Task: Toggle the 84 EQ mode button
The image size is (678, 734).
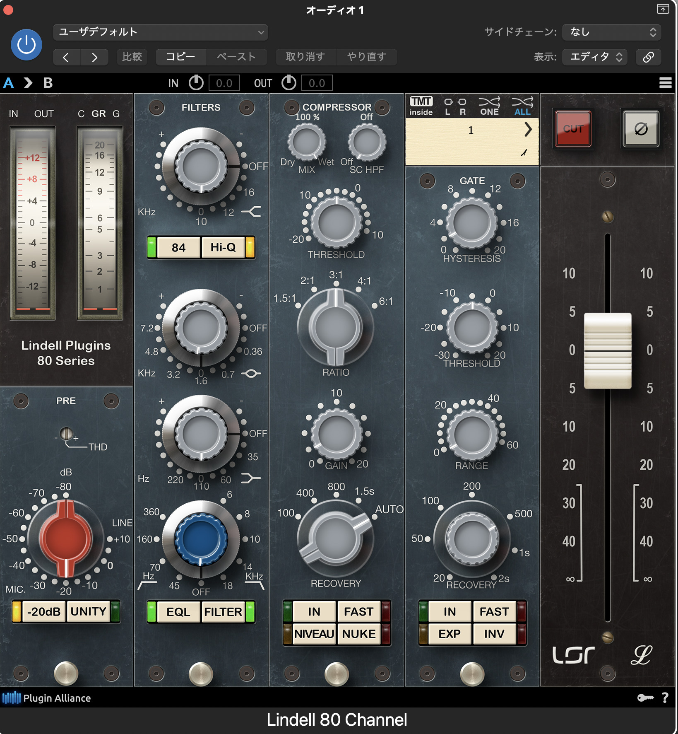Action: (x=178, y=247)
